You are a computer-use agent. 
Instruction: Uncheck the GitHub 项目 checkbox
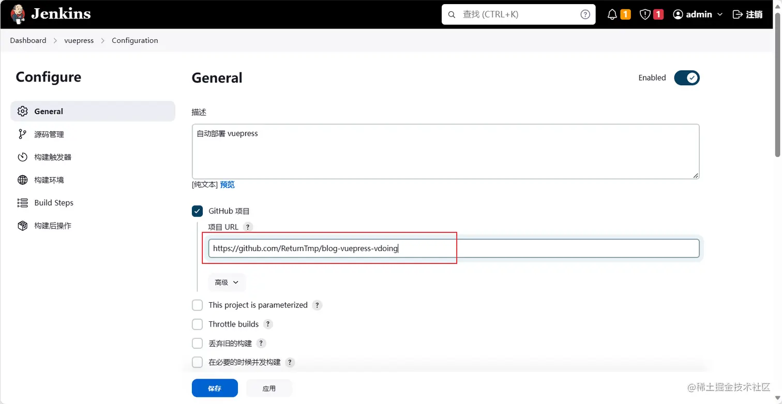[197, 211]
